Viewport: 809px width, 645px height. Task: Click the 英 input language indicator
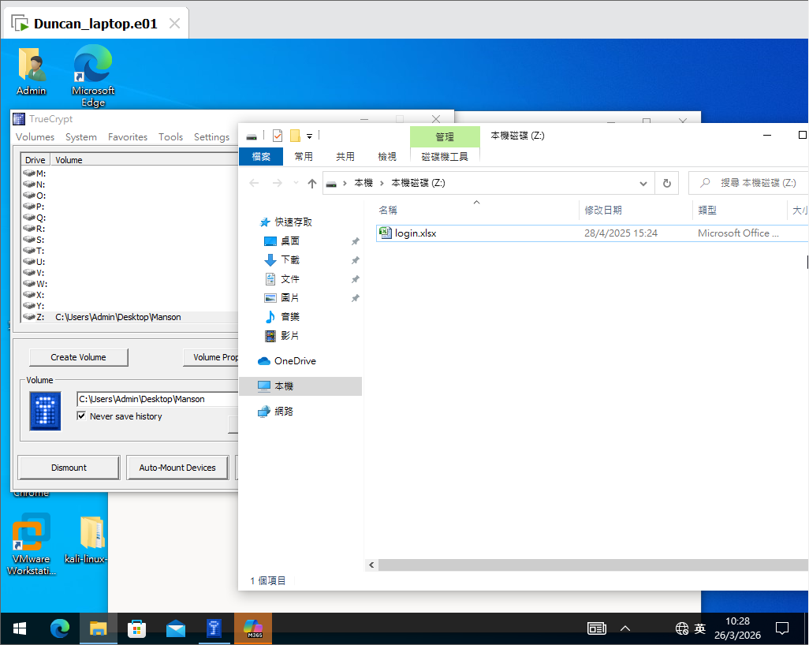[x=699, y=628]
